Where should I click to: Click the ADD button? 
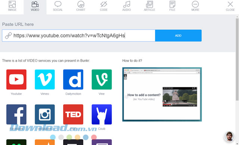pyautogui.click(x=179, y=36)
